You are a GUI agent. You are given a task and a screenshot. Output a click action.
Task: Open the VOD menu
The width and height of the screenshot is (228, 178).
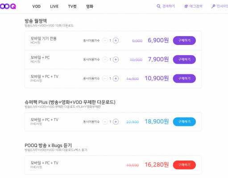[37, 7]
